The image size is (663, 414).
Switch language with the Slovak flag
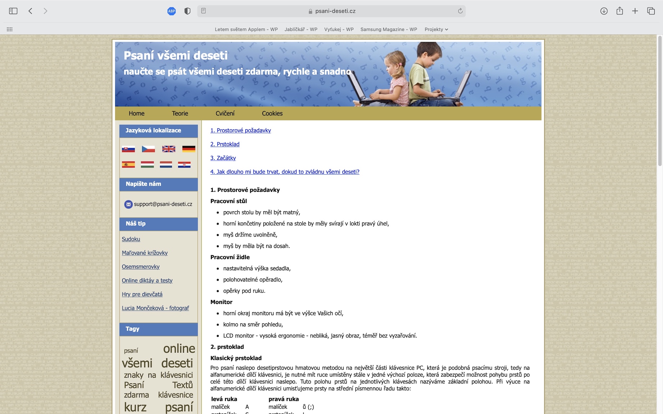coord(128,149)
